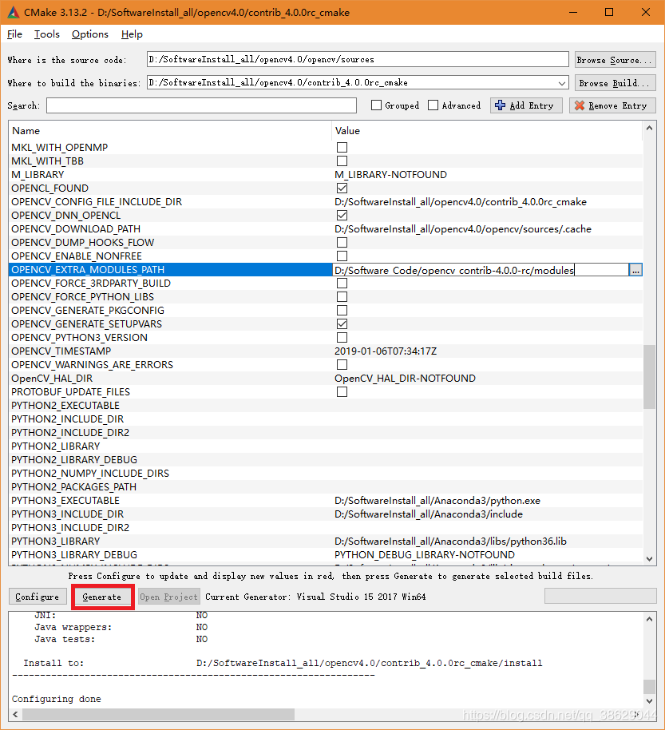Viewport: 665px width, 730px height.
Task: Click the Browse Build button
Action: click(x=616, y=83)
